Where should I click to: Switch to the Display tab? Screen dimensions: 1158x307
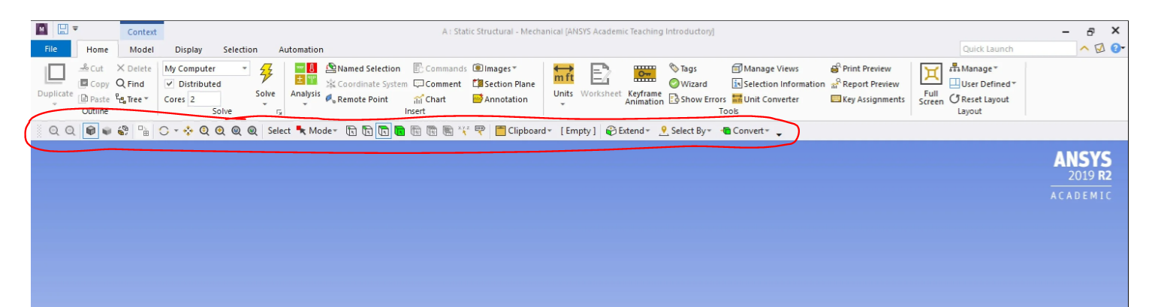188,50
